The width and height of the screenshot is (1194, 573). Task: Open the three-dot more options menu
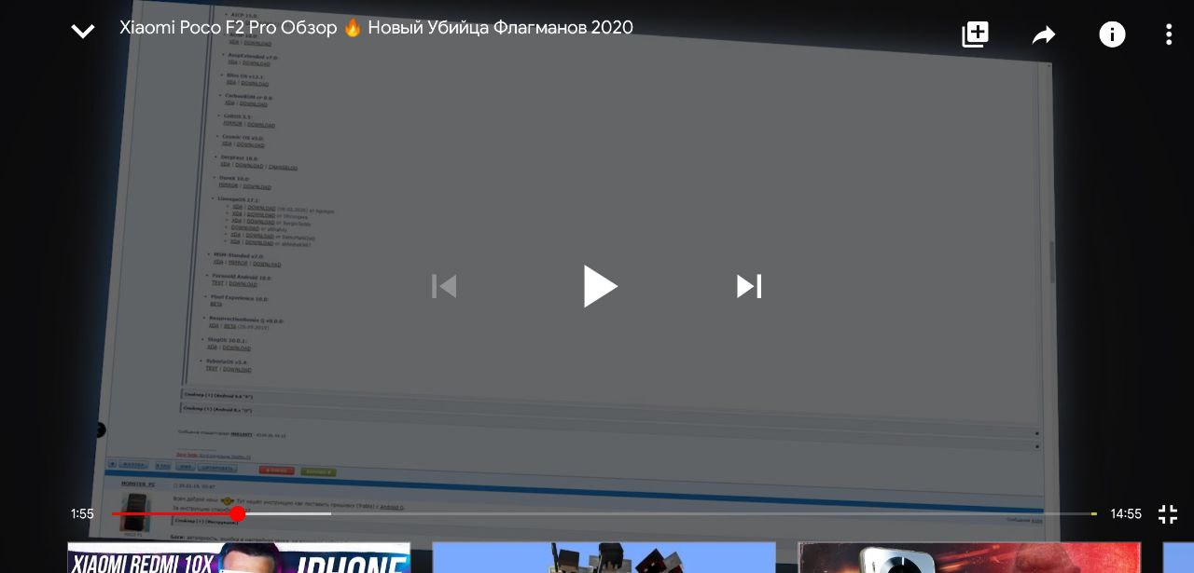point(1169,34)
